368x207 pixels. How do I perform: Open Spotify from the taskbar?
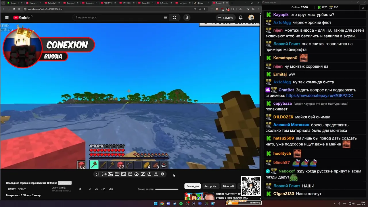point(181,204)
